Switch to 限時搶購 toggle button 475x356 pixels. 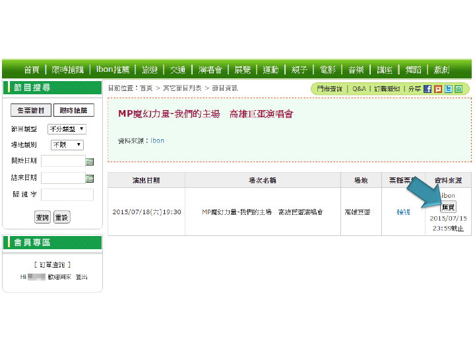click(73, 111)
